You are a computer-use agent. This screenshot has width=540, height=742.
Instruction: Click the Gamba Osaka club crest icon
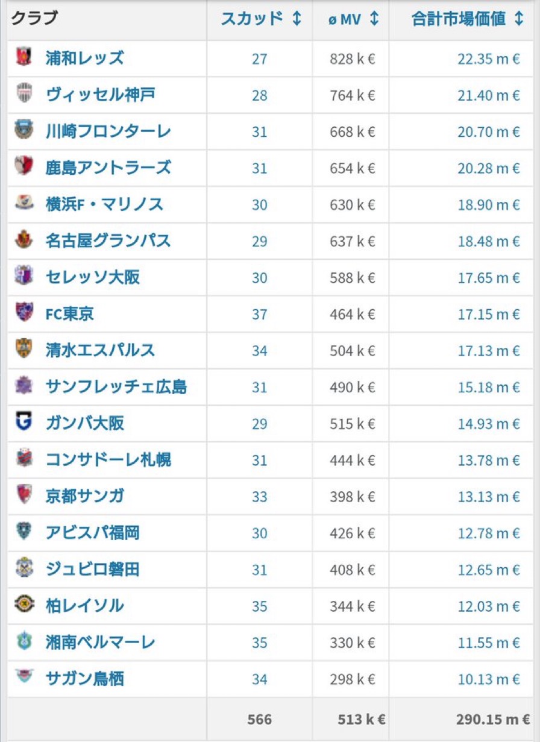tap(24, 422)
